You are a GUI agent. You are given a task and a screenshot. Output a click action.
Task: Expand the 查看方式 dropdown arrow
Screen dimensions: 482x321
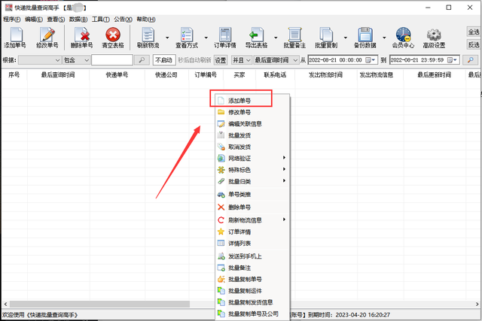click(x=206, y=38)
